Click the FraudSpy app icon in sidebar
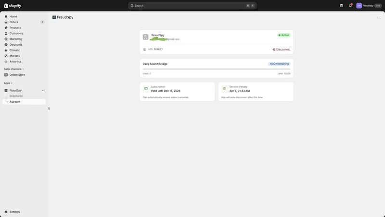Viewport: 385px width, 217px height. pos(6,91)
